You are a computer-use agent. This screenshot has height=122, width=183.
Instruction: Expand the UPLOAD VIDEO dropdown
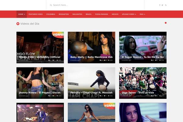[129, 14]
